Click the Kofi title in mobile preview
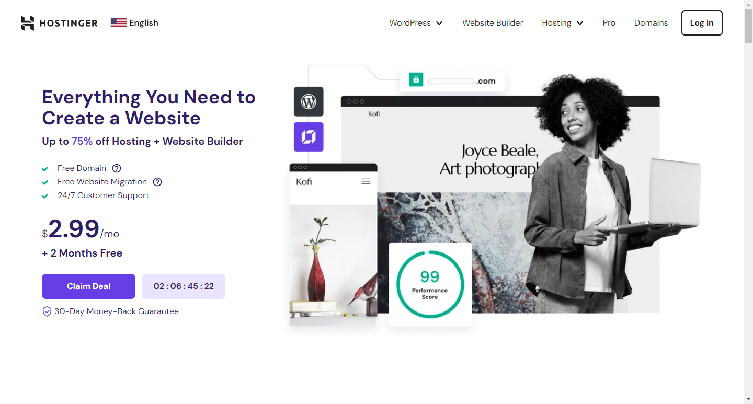 point(304,182)
